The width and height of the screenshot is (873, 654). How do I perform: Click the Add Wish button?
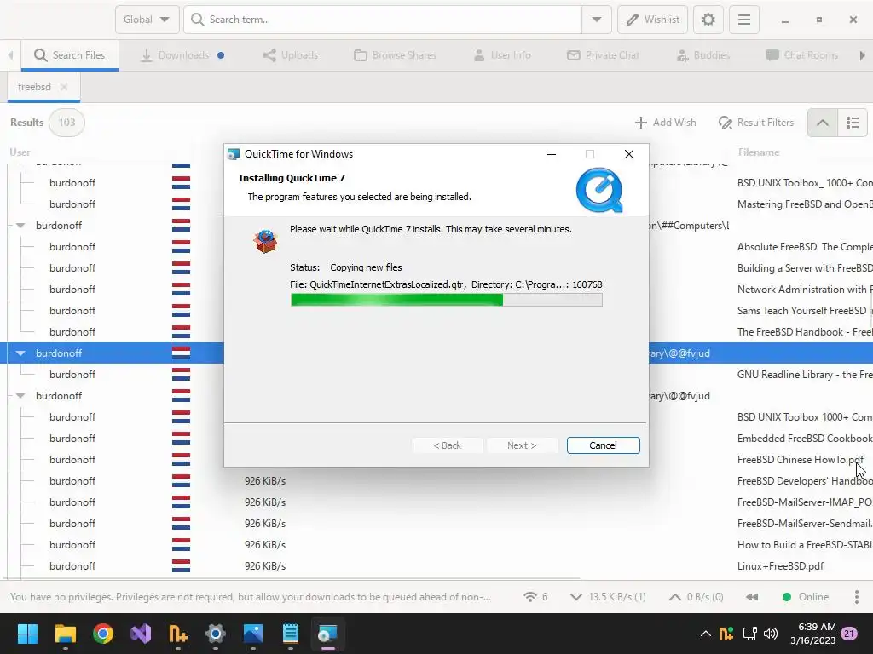tap(665, 123)
